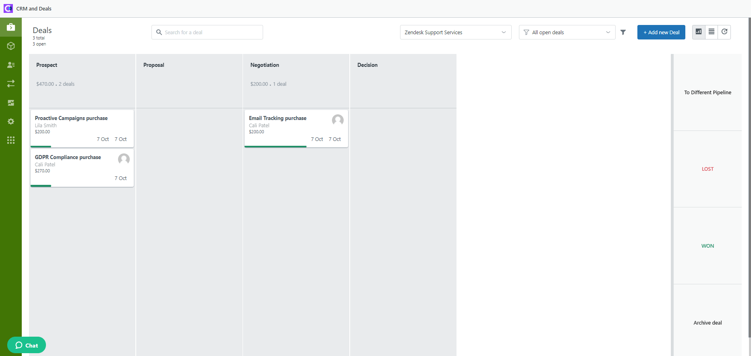Image resolution: width=751 pixels, height=356 pixels.
Task: Open the Settings gear icon in sidebar
Action: click(11, 121)
